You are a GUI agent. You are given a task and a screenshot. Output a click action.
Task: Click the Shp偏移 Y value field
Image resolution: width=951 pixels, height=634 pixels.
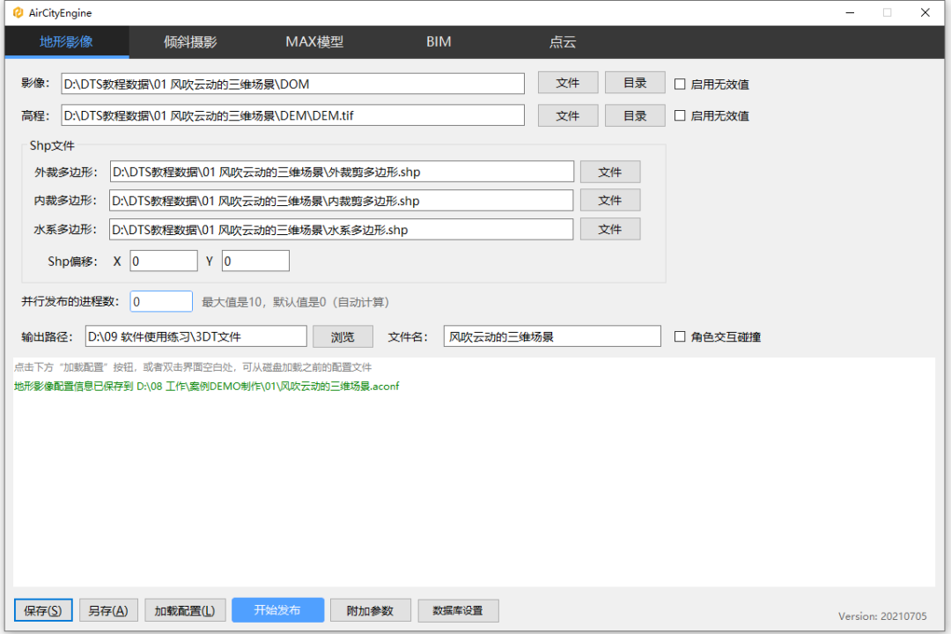pos(255,261)
